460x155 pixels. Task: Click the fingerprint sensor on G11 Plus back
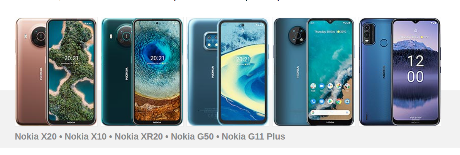[384, 43]
